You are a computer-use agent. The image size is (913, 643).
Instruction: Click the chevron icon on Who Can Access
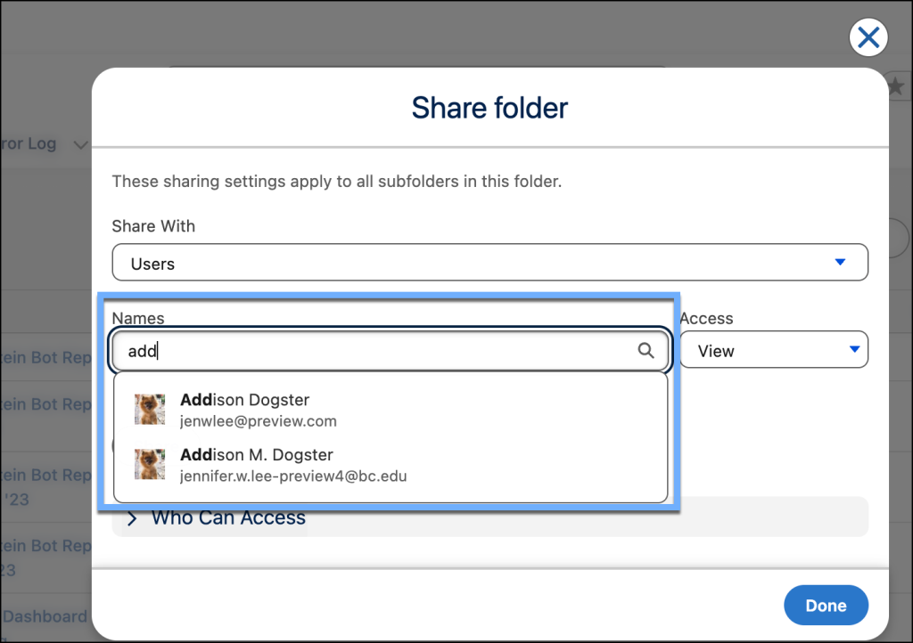[131, 517]
